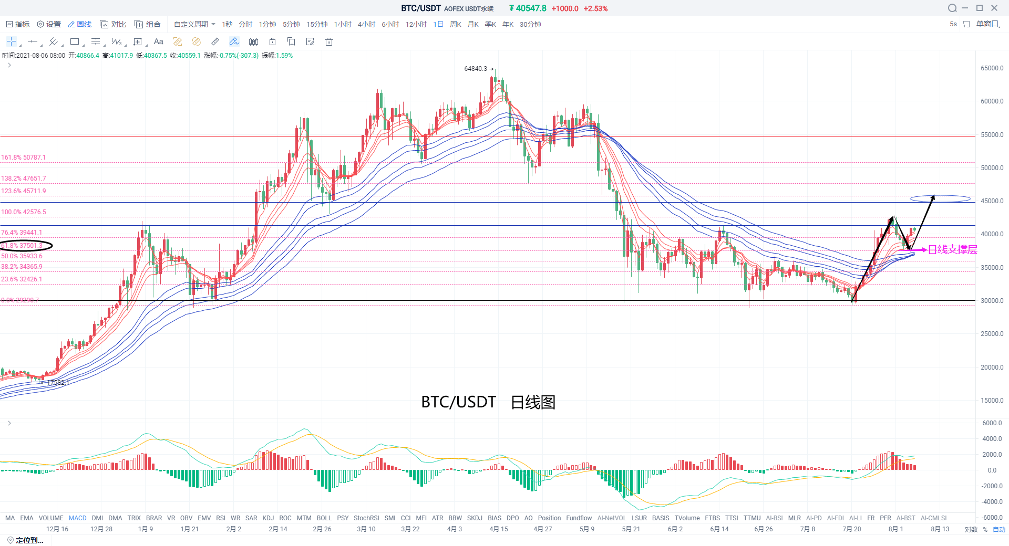Click the locate pin icon at bottom left

pyautogui.click(x=10, y=540)
